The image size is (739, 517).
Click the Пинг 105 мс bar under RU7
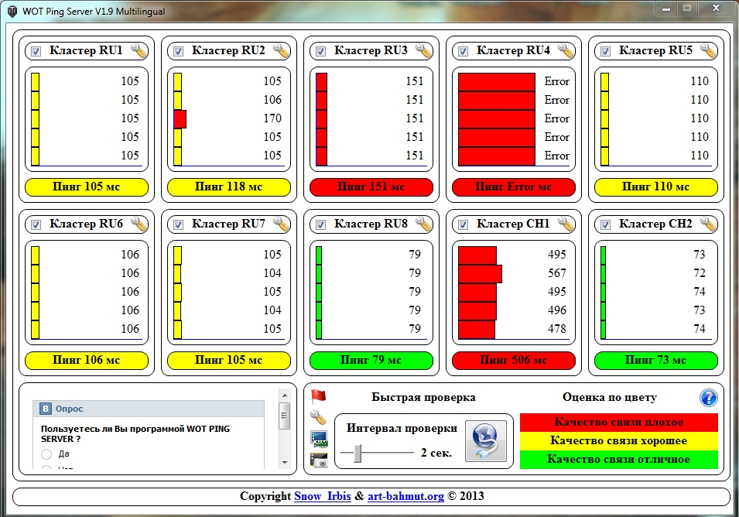[x=229, y=361]
